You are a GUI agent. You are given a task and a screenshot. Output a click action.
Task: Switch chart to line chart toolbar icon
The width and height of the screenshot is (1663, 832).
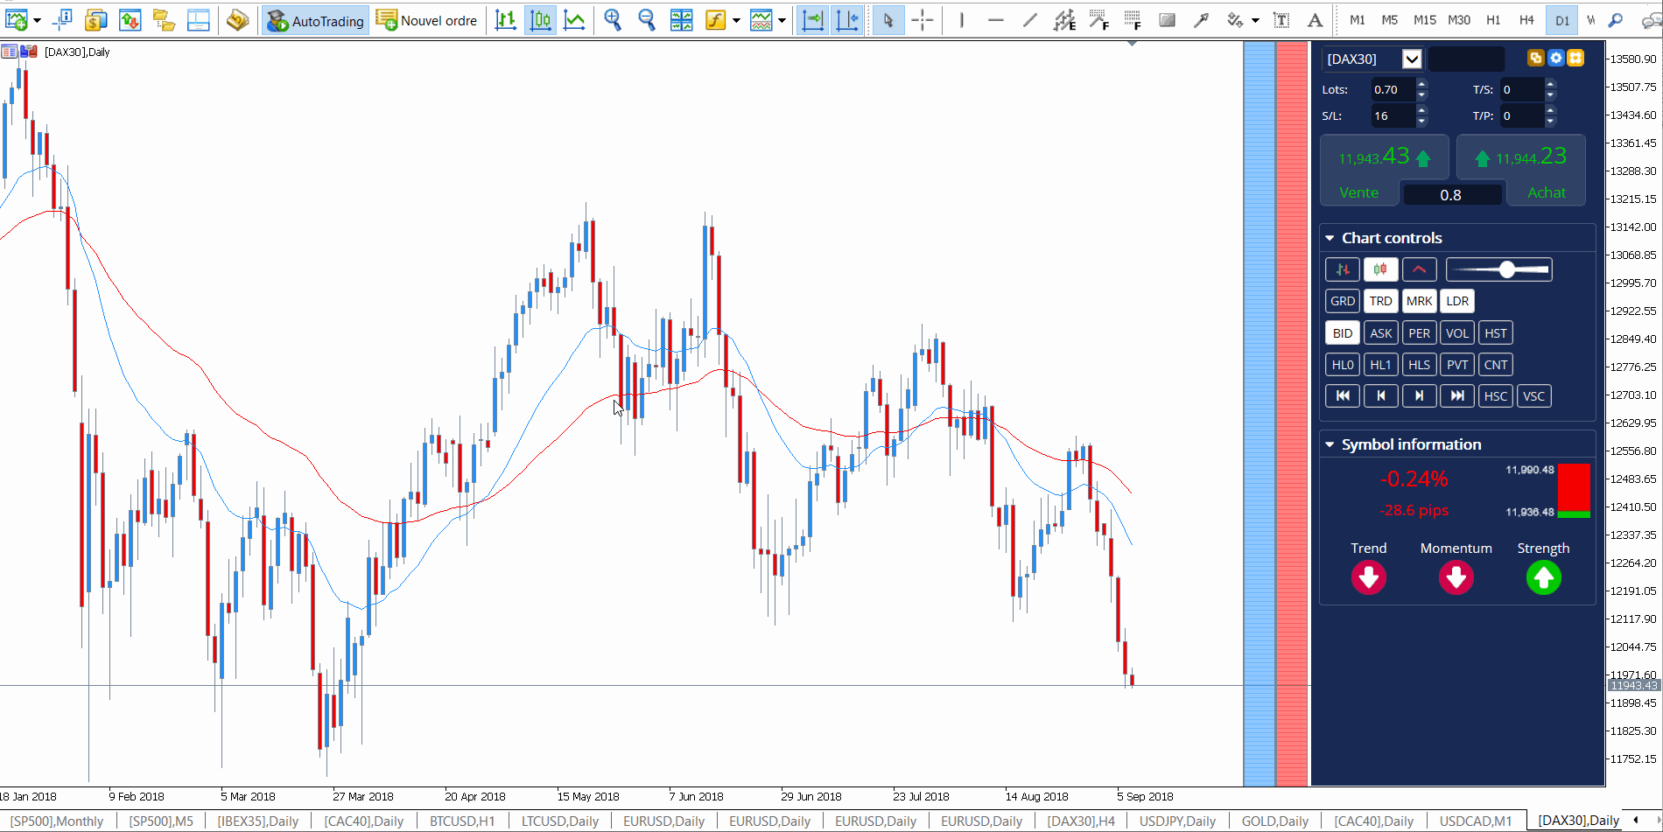575,19
